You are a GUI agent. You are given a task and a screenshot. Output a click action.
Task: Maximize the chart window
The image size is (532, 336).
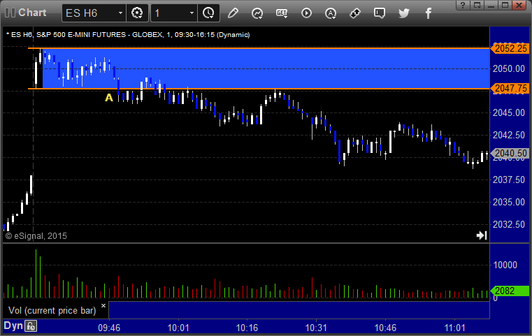(505, 5)
